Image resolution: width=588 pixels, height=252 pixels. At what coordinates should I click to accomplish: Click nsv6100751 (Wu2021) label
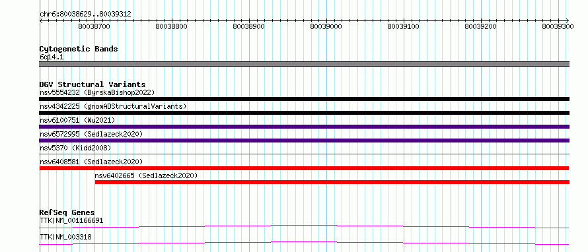[77, 120]
